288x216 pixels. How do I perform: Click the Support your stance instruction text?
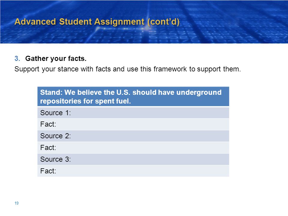pos(128,69)
